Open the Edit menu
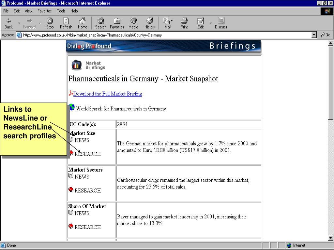 click(x=17, y=11)
